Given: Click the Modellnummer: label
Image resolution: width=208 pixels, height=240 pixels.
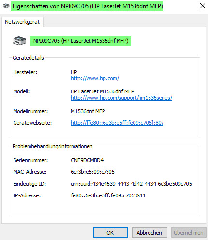Looking at the screenshot, I should point(30,111).
